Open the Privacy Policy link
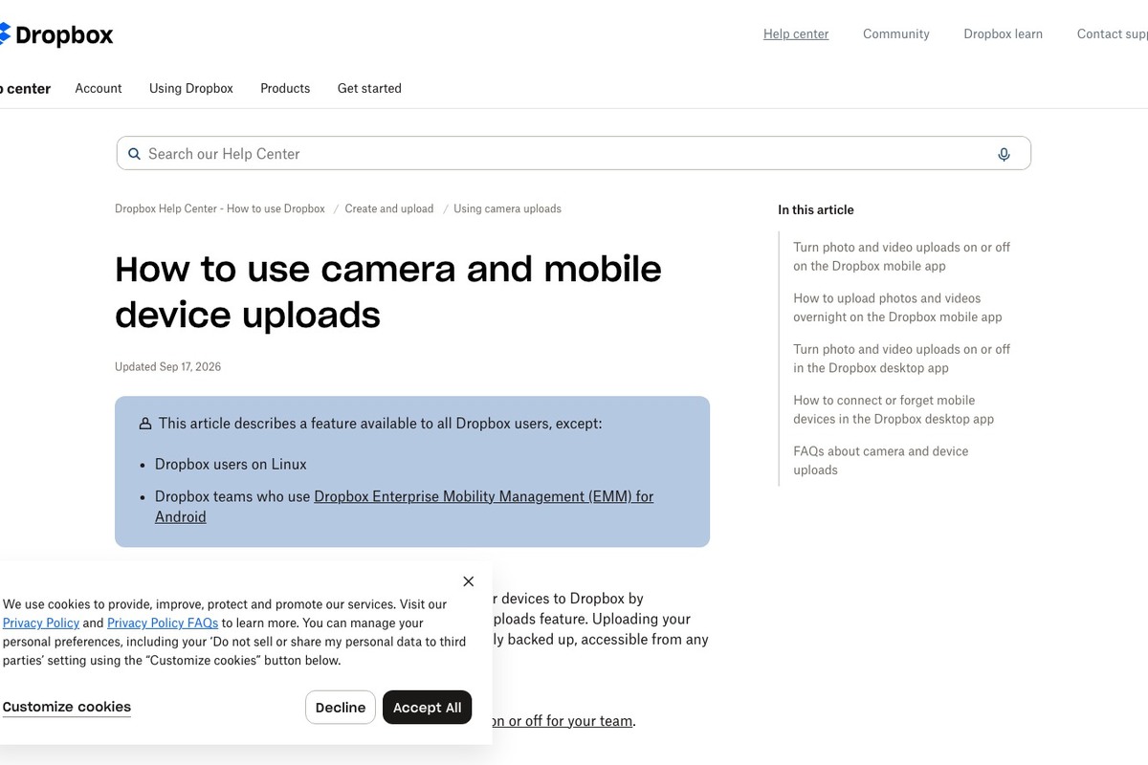1148x765 pixels. [x=40, y=623]
